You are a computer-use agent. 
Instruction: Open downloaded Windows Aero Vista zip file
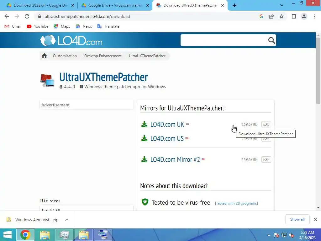point(33,220)
